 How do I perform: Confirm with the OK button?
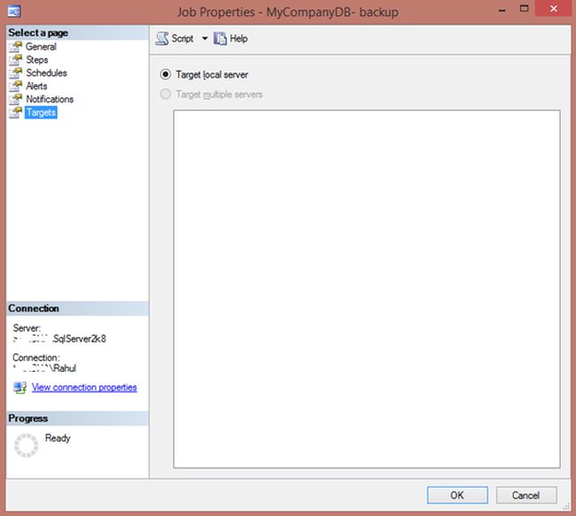(457, 495)
